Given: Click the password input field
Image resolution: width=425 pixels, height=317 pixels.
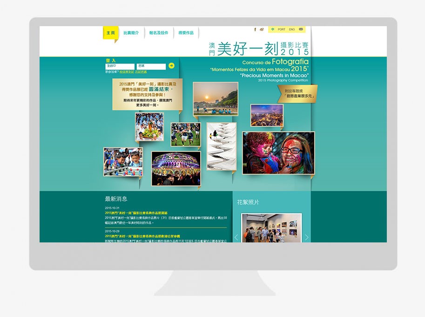Looking at the screenshot, I should tap(151, 67).
